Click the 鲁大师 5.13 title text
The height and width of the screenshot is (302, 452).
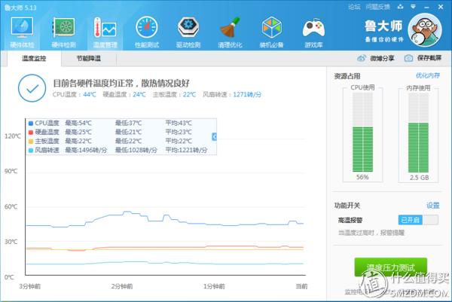[20, 8]
